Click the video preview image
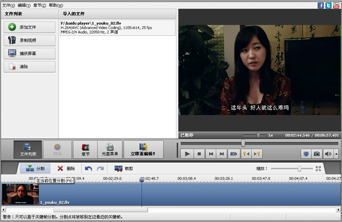342x222 pixels. click(x=260, y=70)
